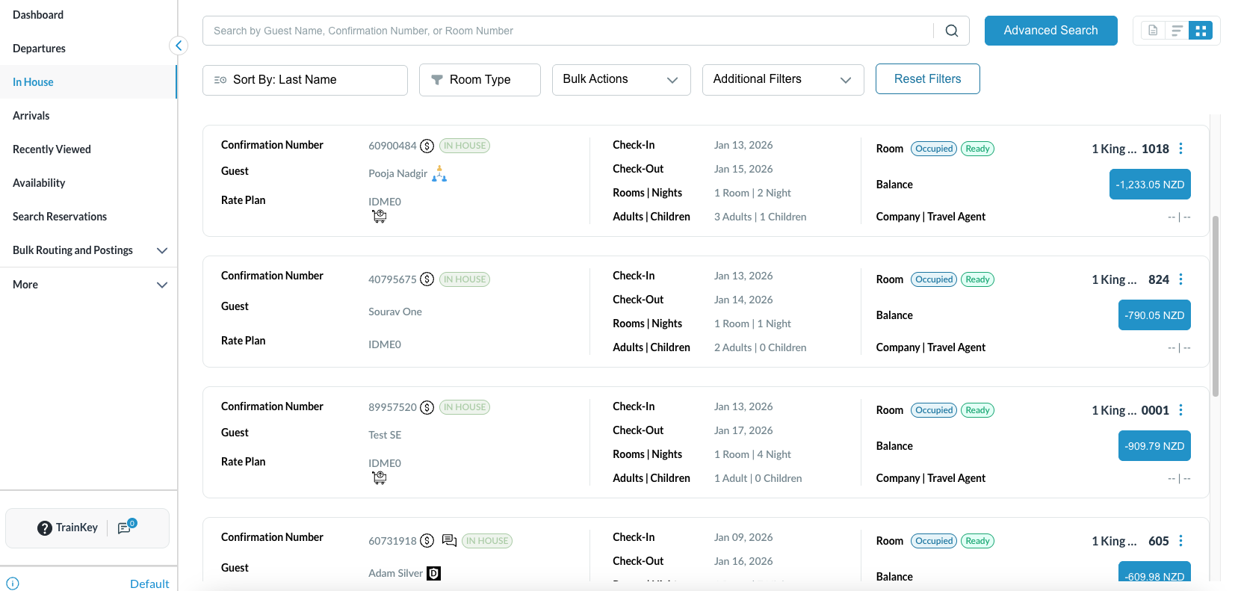
Task: Open notes icon for confirmation 60731918
Action: 449,540
